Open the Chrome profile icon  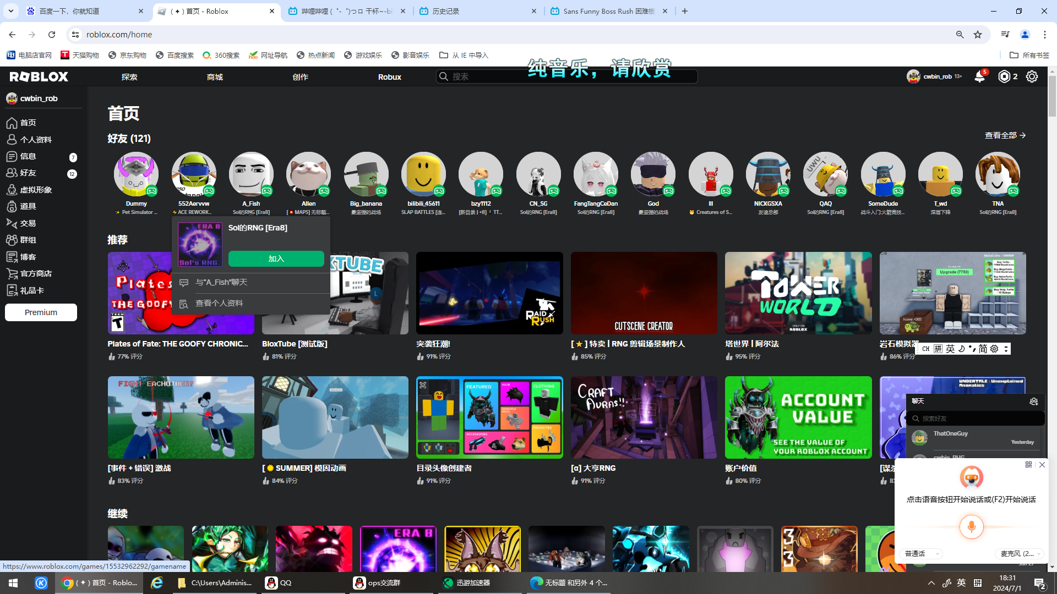1025,35
